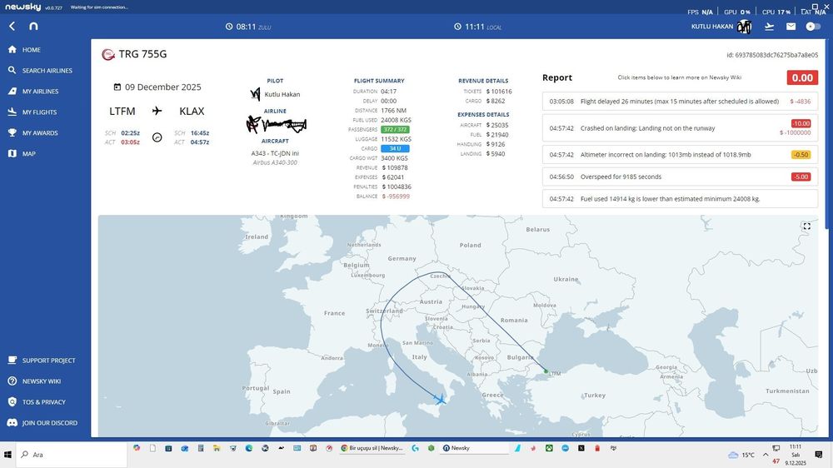Open Search Airlines from the sidebar
This screenshot has width=833, height=468.
click(x=47, y=71)
